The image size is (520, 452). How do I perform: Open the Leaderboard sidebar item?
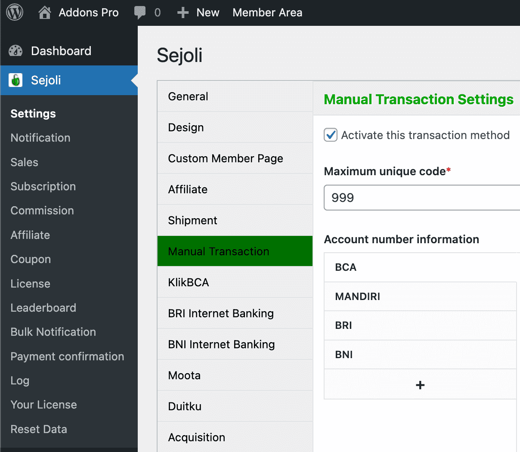point(43,308)
